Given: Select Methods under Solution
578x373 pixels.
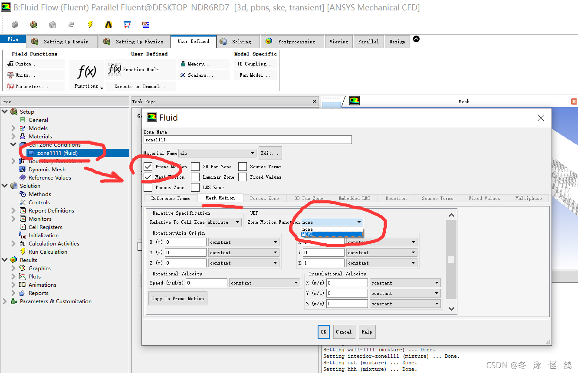Looking at the screenshot, I should click(40, 194).
